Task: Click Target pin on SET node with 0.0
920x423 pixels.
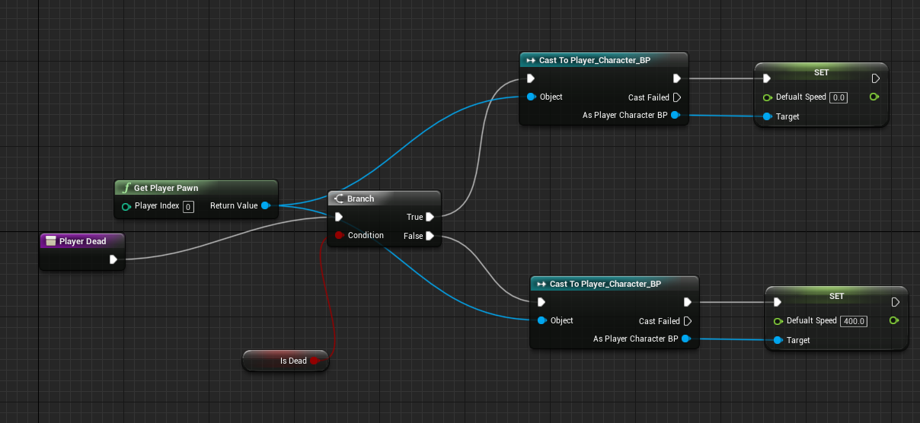Action: pyautogui.click(x=767, y=116)
